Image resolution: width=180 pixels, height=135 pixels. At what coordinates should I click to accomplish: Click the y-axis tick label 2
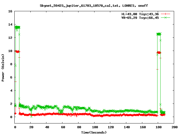(x=11, y=104)
